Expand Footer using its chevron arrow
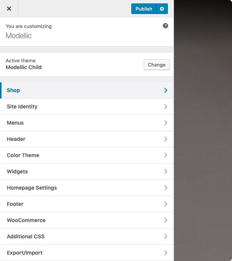This screenshot has height=261, width=232. point(166,204)
